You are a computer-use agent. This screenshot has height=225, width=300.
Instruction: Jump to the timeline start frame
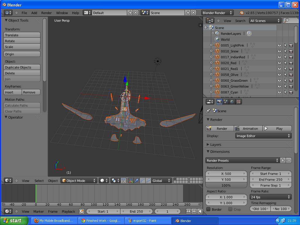coord(188,211)
